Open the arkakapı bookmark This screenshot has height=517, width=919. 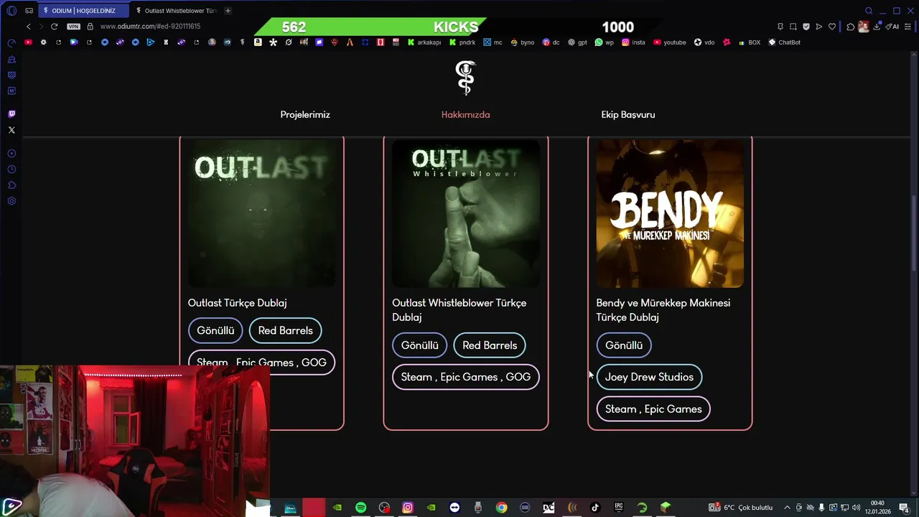[424, 42]
